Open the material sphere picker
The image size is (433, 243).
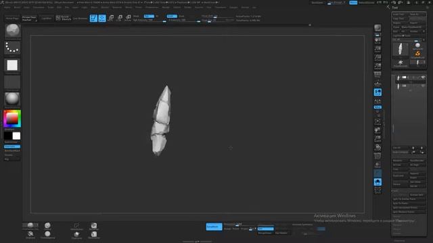coord(12,99)
